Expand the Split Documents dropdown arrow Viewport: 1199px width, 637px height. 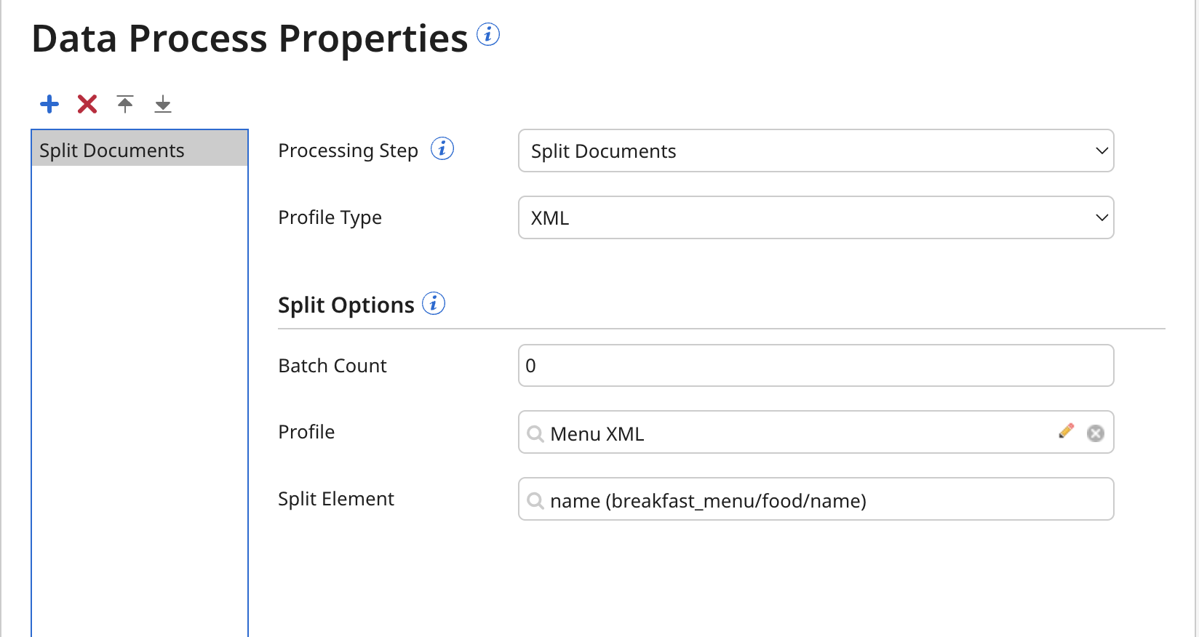(x=1101, y=151)
